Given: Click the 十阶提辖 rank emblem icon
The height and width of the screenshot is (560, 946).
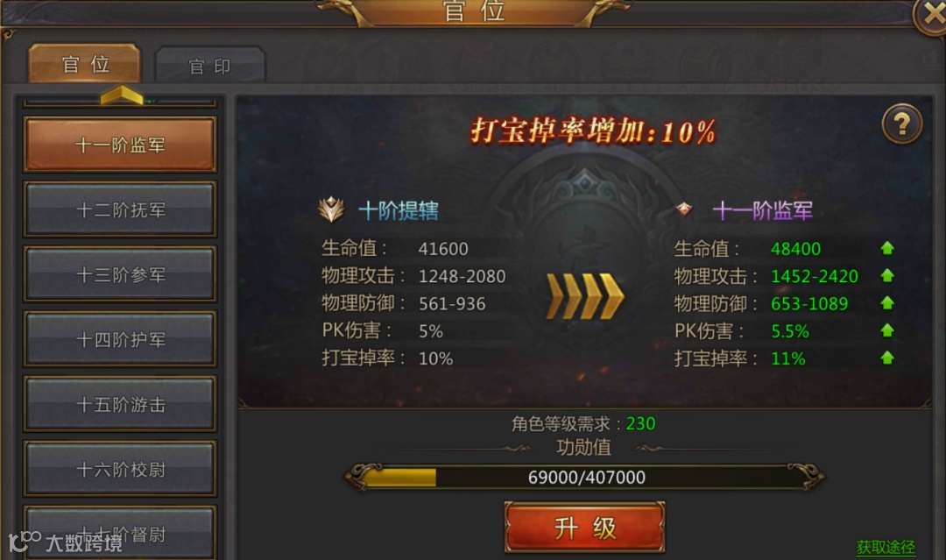Looking at the screenshot, I should tap(331, 210).
